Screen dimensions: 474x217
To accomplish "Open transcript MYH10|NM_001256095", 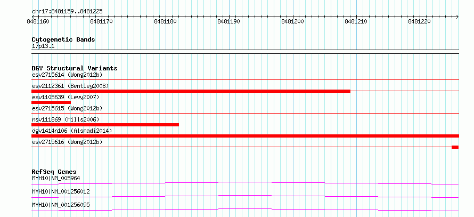I will pyautogui.click(x=61, y=205).
